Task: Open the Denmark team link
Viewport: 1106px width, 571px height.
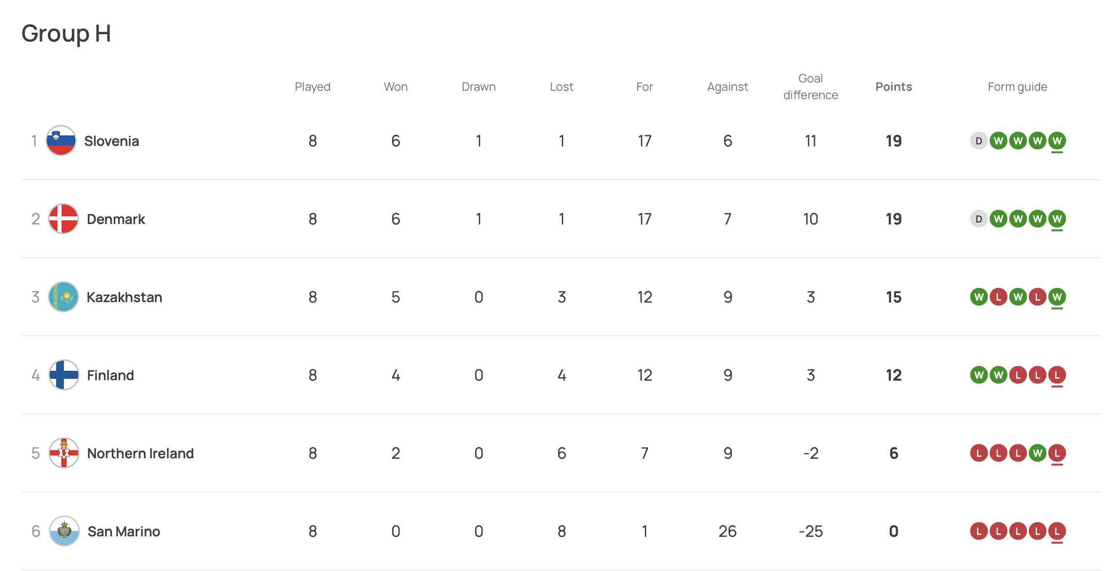Action: [116, 219]
